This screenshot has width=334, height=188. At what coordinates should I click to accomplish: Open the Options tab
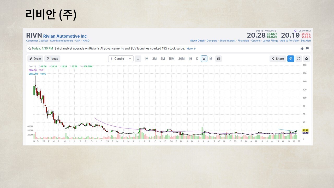256,41
